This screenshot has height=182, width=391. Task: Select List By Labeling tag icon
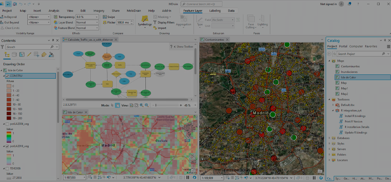pos(44,54)
